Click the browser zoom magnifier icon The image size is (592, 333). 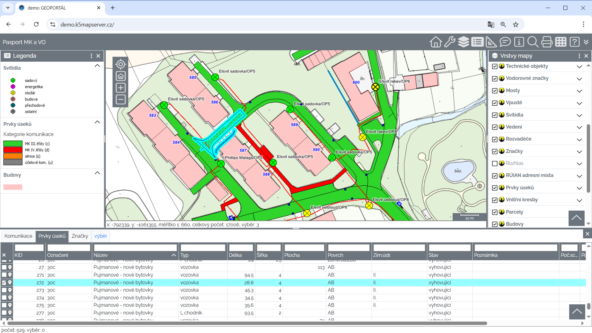pos(503,25)
